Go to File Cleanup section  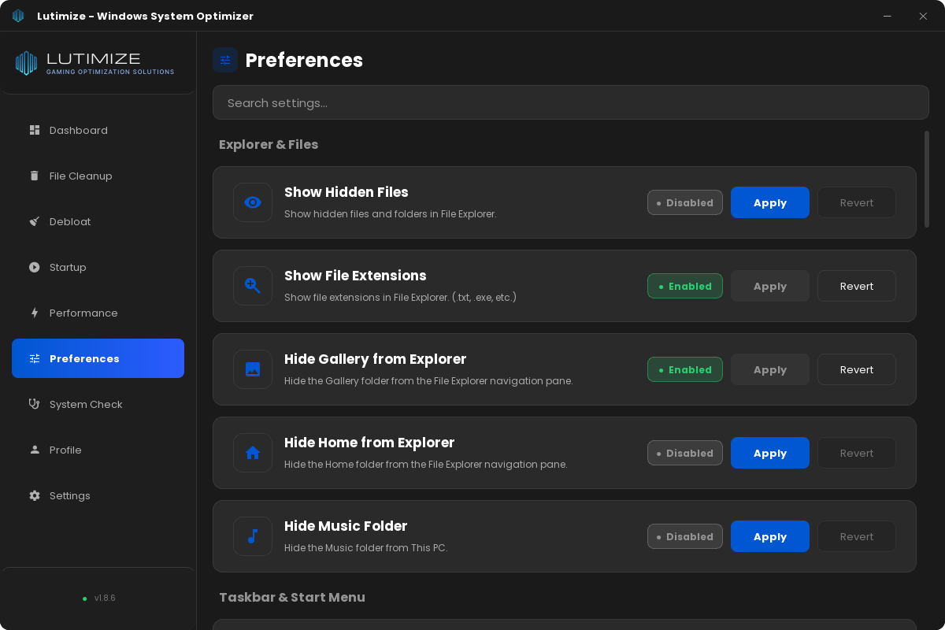98,176
